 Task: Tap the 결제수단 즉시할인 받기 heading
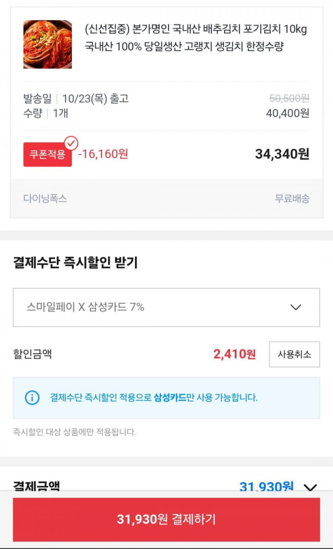coord(75,262)
